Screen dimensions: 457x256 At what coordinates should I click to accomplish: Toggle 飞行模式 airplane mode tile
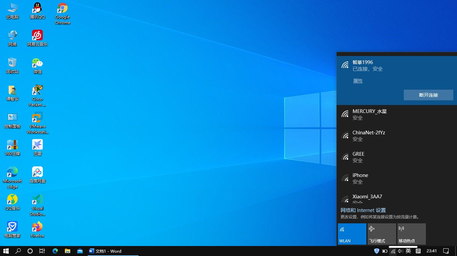pyautogui.click(x=382, y=234)
